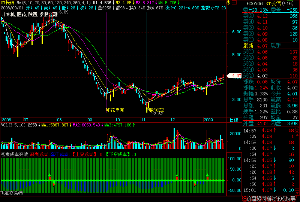Image resolution: width=300 pixels, height=202 pixels.
Task: Click the 【下穿成本】 legend label
Action: (x=118, y=154)
